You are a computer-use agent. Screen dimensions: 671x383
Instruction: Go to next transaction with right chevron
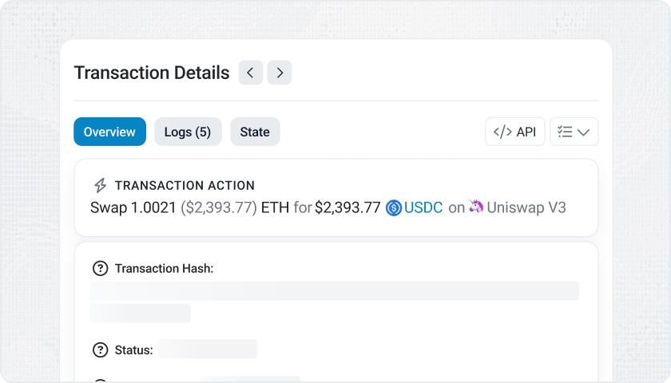click(280, 73)
